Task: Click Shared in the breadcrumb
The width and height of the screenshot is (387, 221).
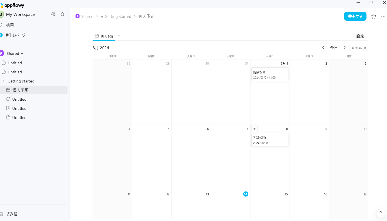Action: coord(87,16)
